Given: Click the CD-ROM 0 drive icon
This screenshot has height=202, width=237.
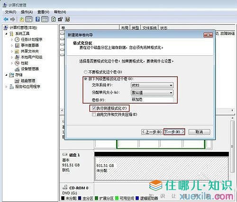Looking at the screenshot, I should point(65,187).
